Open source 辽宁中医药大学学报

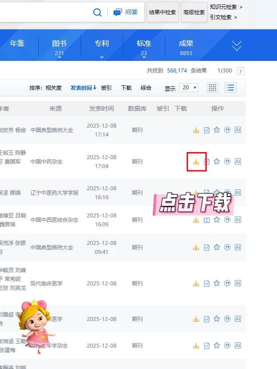point(54,193)
